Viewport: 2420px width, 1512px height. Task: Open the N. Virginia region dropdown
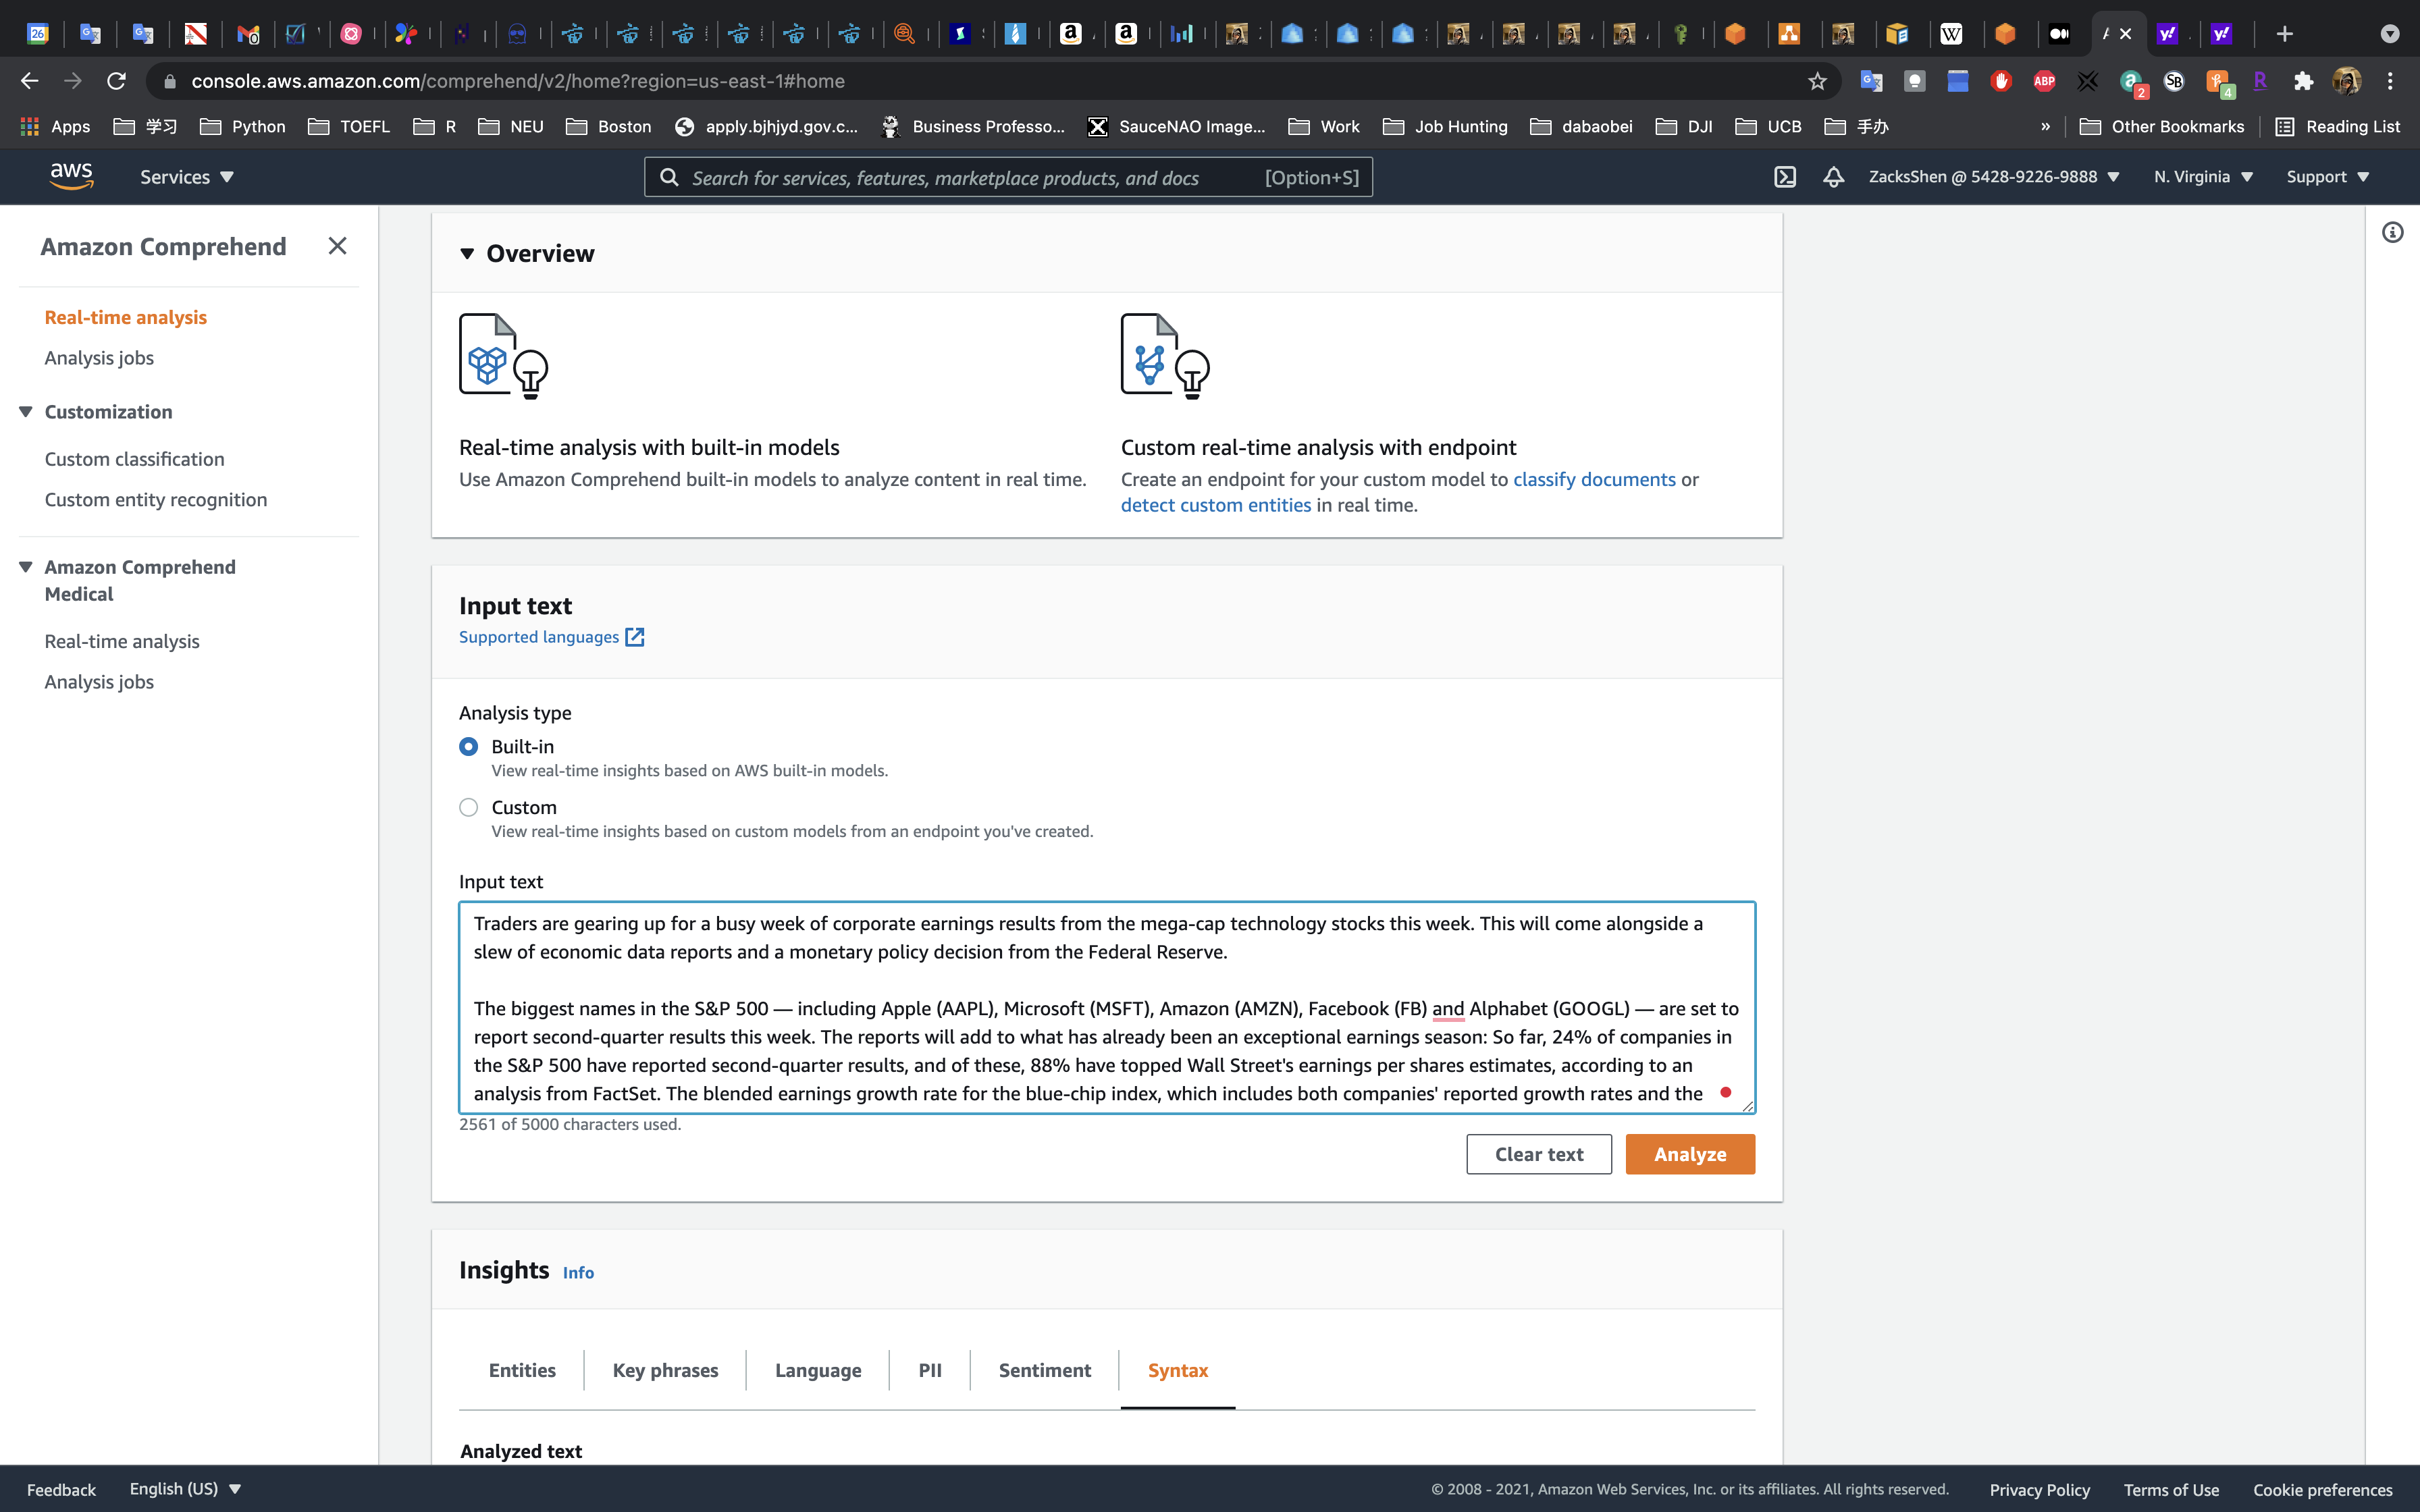coord(2203,177)
